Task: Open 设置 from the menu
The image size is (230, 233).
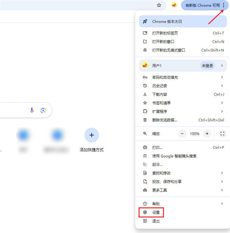Action: pyautogui.click(x=183, y=212)
